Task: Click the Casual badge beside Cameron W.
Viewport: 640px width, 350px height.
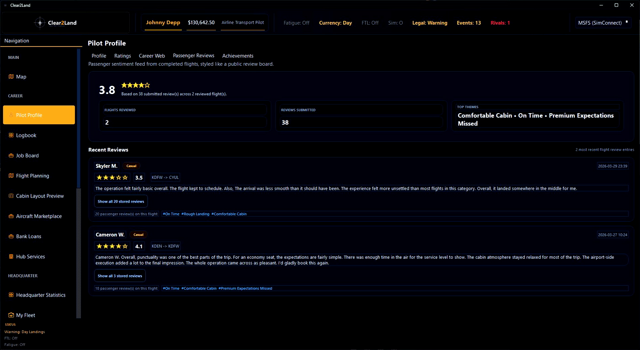Action: pyautogui.click(x=139, y=235)
